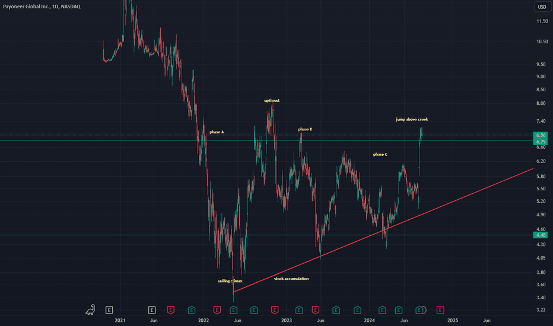
Task: Click the 2023 label on the time axis
Action: (x=287, y=320)
